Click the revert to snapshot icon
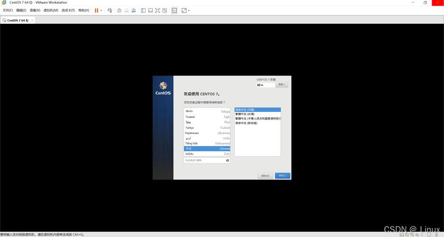This screenshot has height=237, width=444. point(127,10)
